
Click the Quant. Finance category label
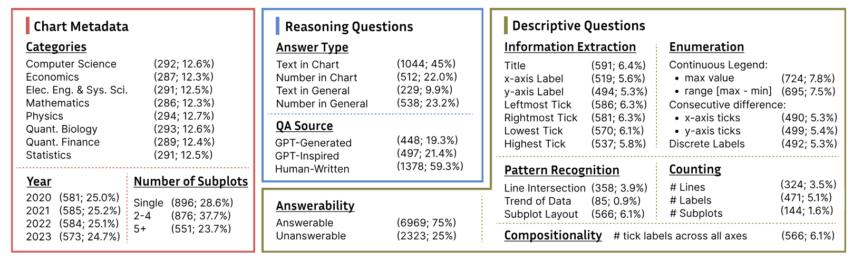(62, 142)
